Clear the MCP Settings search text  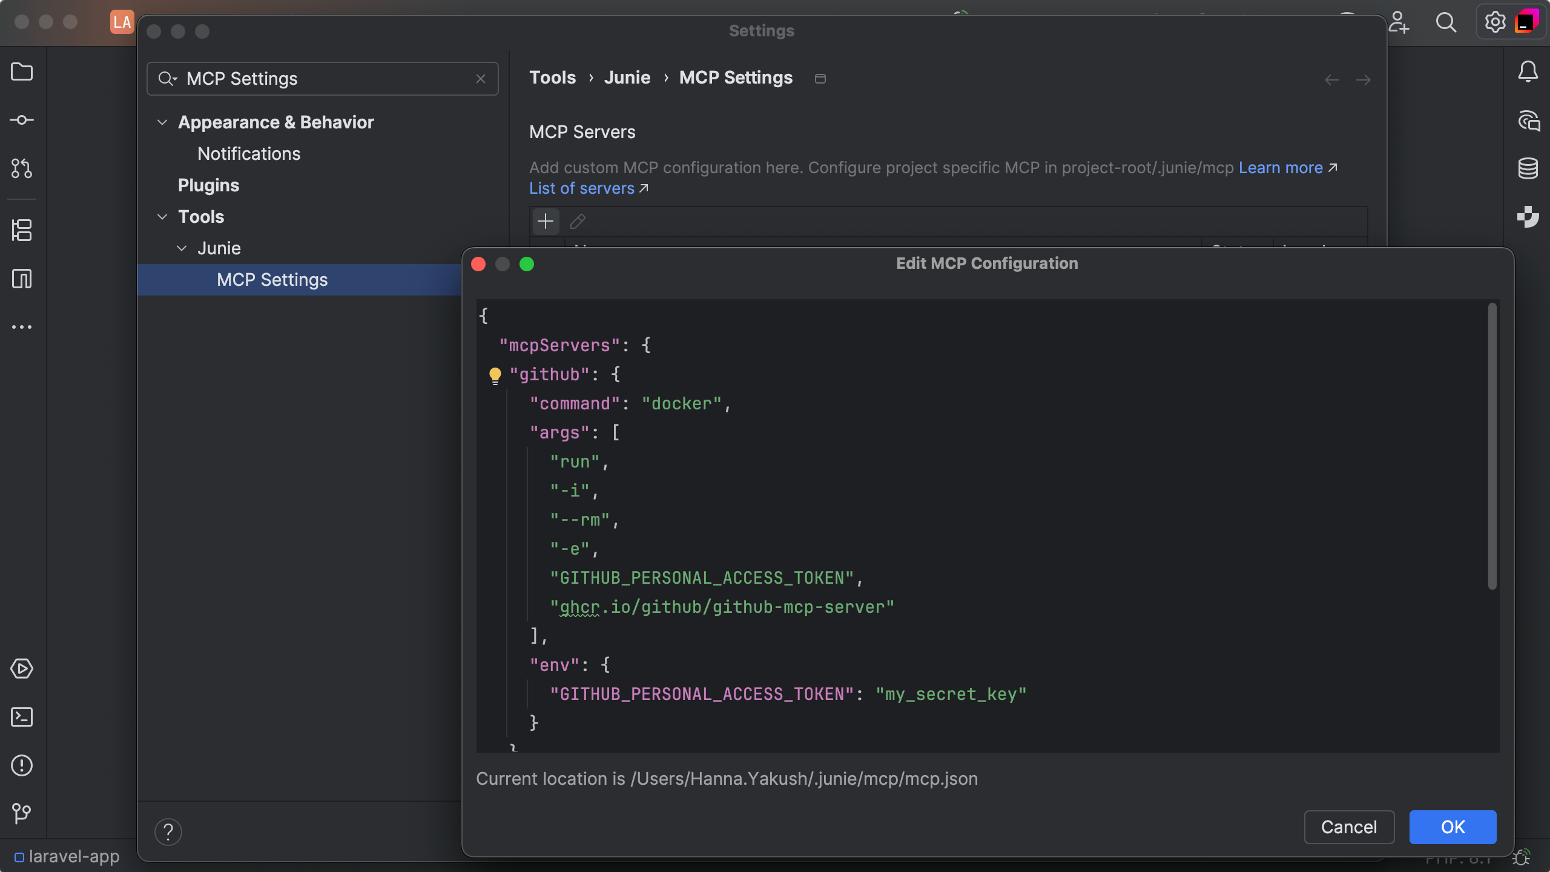481,79
